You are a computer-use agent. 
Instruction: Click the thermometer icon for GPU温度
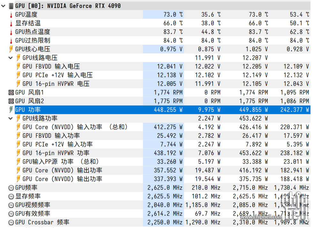pyautogui.click(x=11, y=15)
